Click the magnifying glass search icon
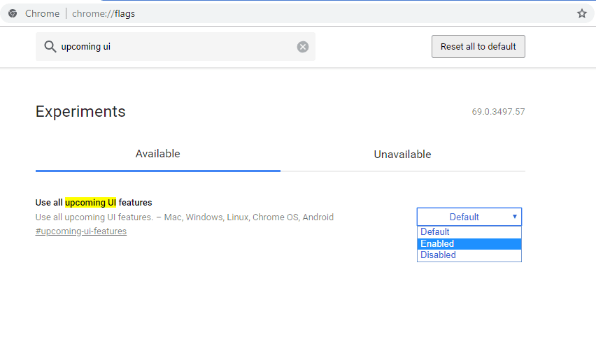Screen dimensions: 596x358 click(x=50, y=47)
